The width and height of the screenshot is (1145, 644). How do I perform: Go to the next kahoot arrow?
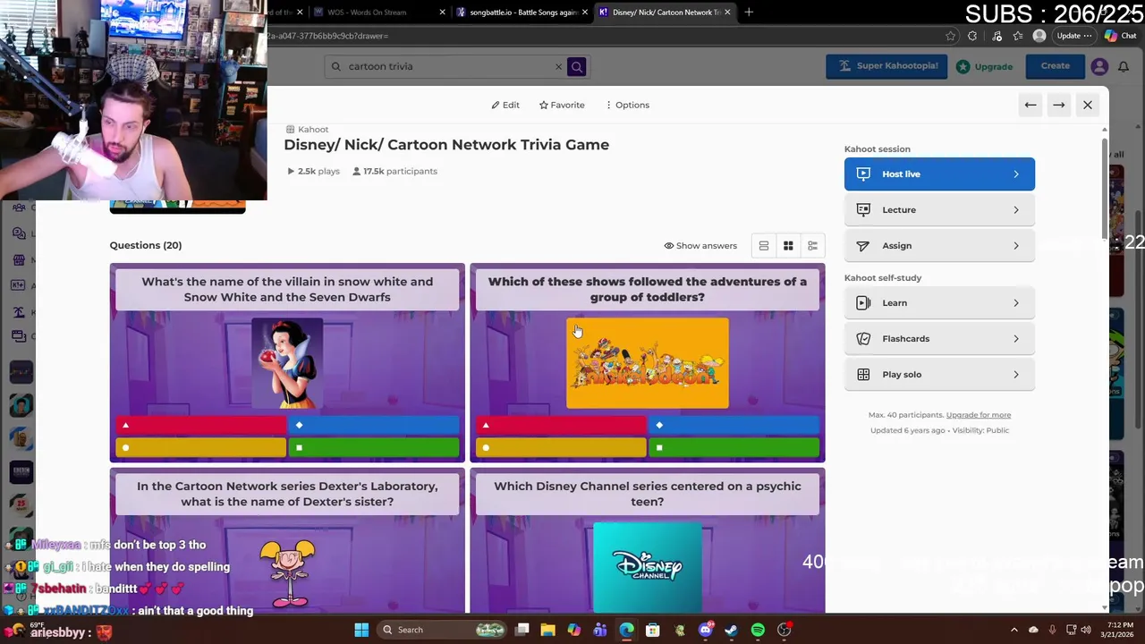(x=1059, y=105)
